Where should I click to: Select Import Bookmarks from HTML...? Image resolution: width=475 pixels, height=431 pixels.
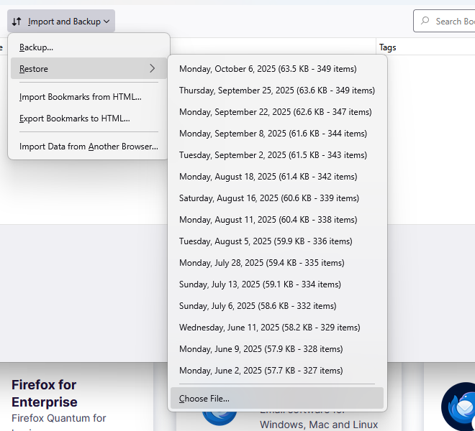point(89,97)
